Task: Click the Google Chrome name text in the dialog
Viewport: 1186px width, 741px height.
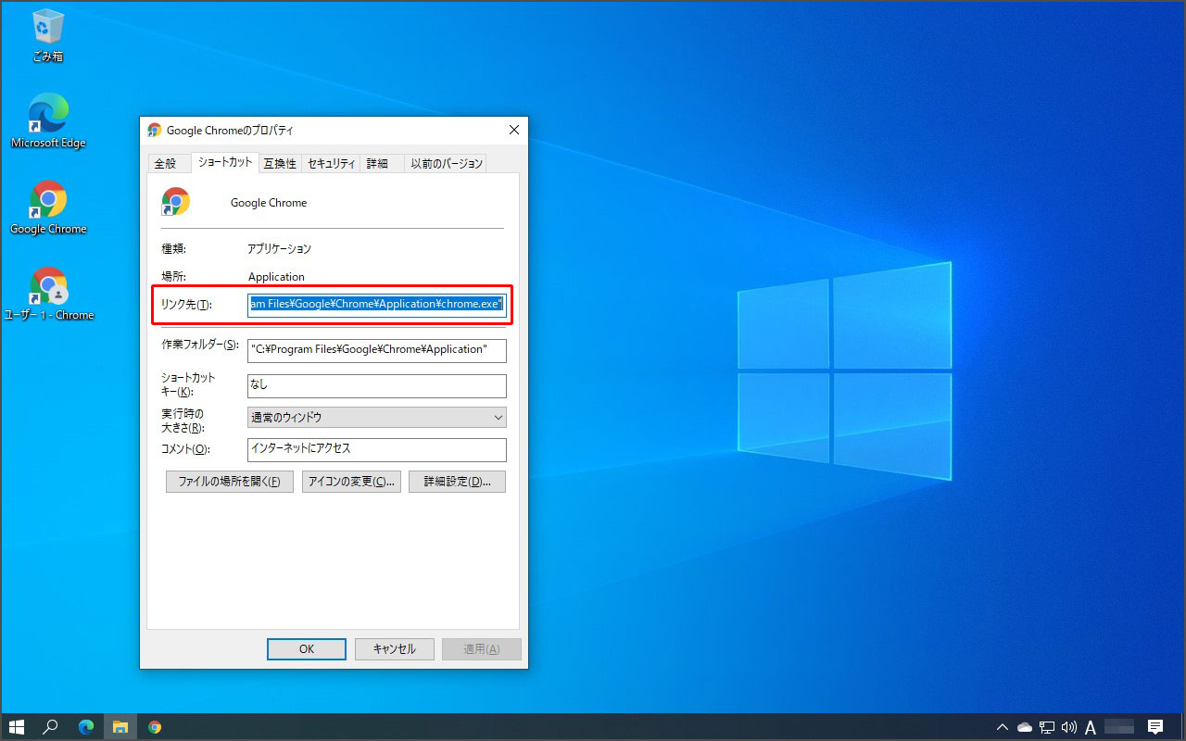Action: [x=269, y=203]
